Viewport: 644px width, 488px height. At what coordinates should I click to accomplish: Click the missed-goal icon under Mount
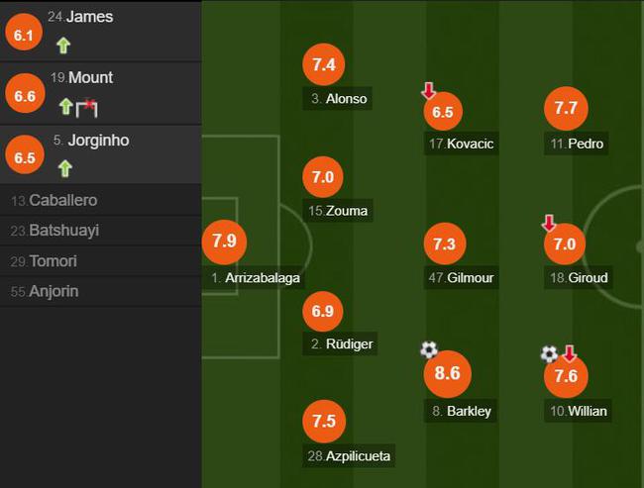tap(86, 108)
